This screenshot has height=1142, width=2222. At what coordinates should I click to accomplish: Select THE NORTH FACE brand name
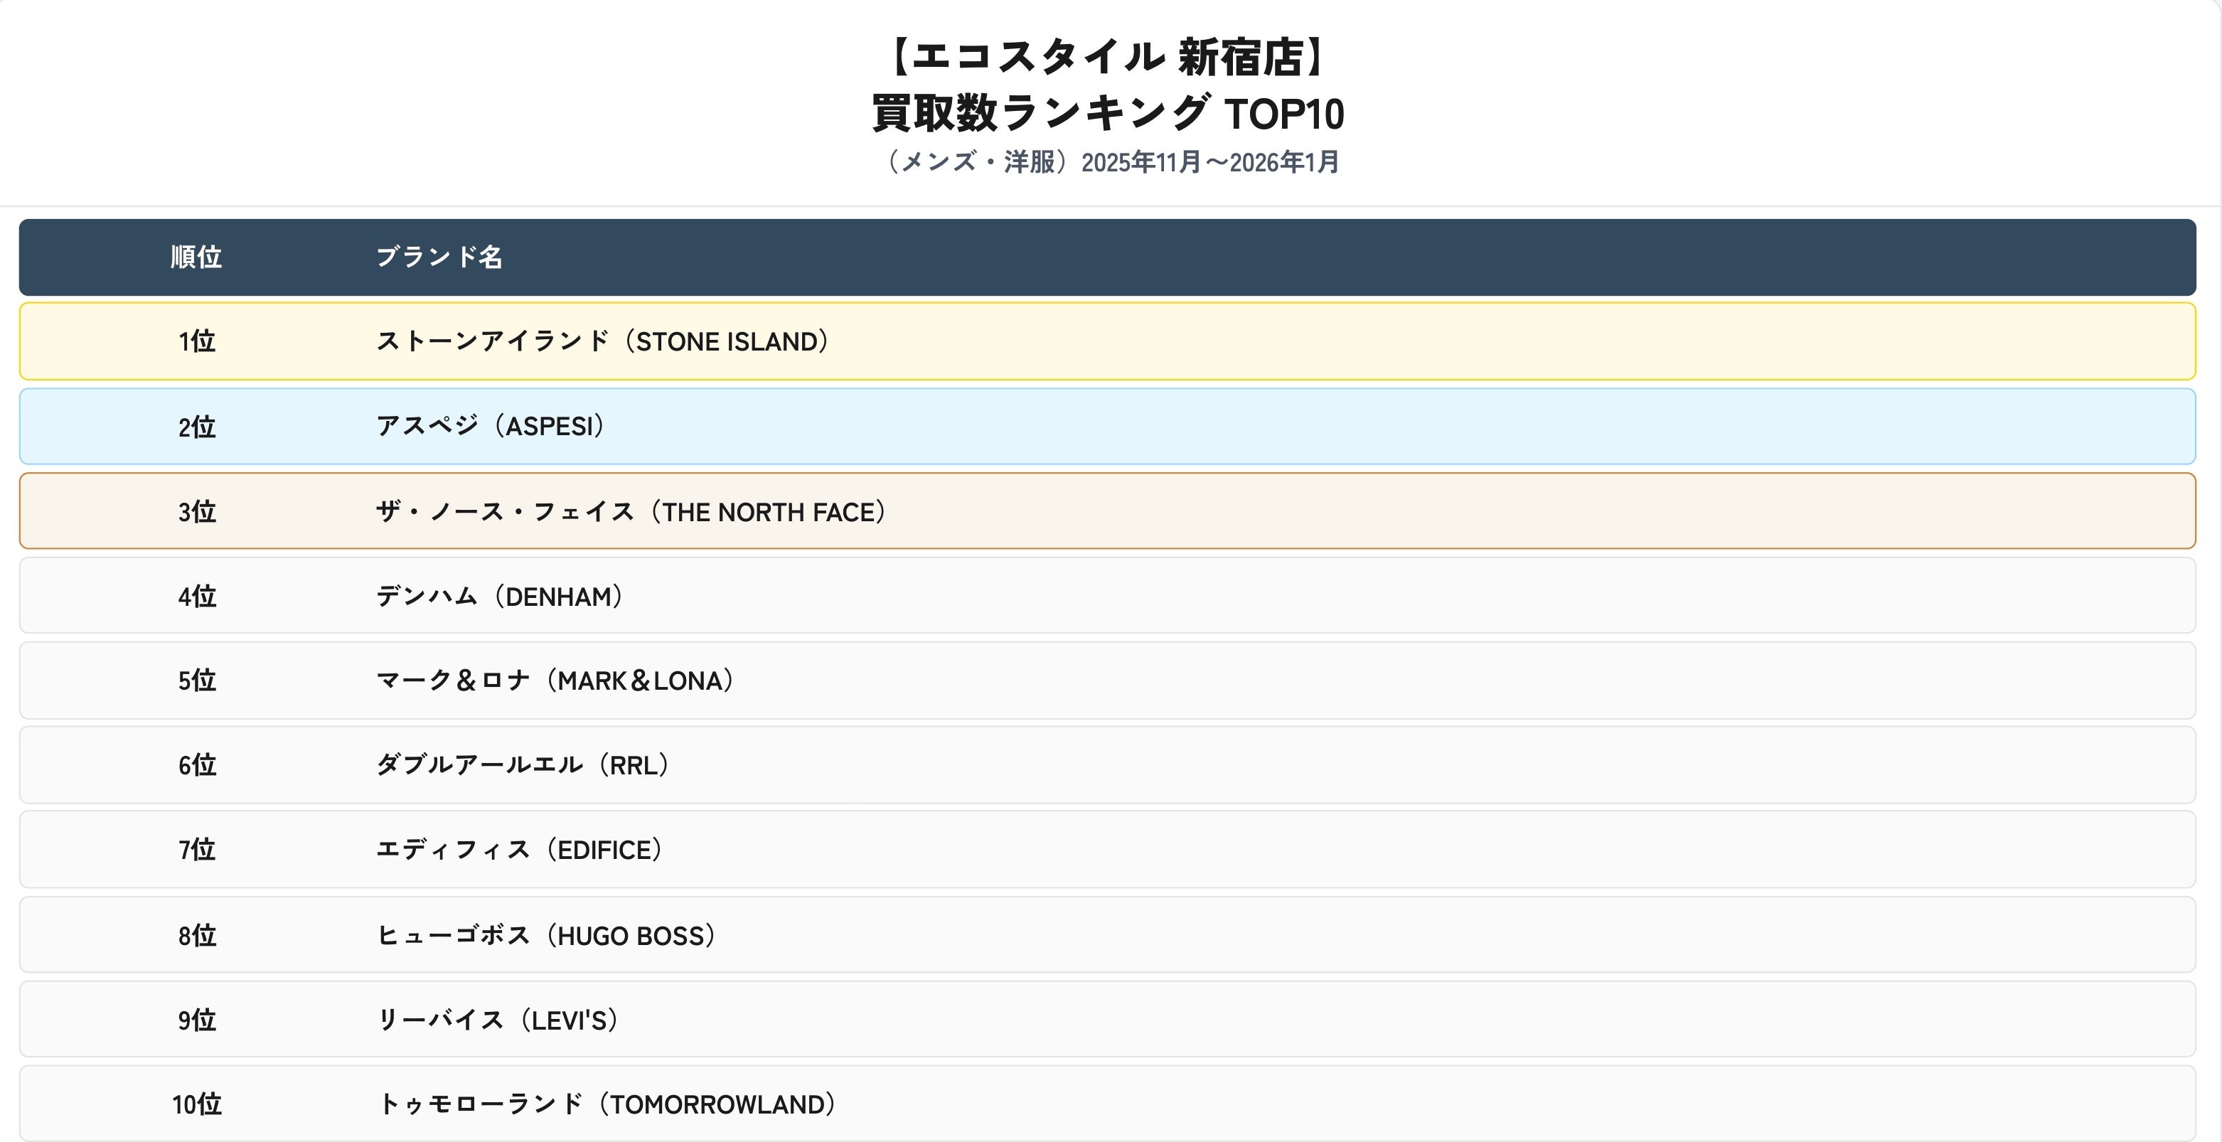click(631, 511)
